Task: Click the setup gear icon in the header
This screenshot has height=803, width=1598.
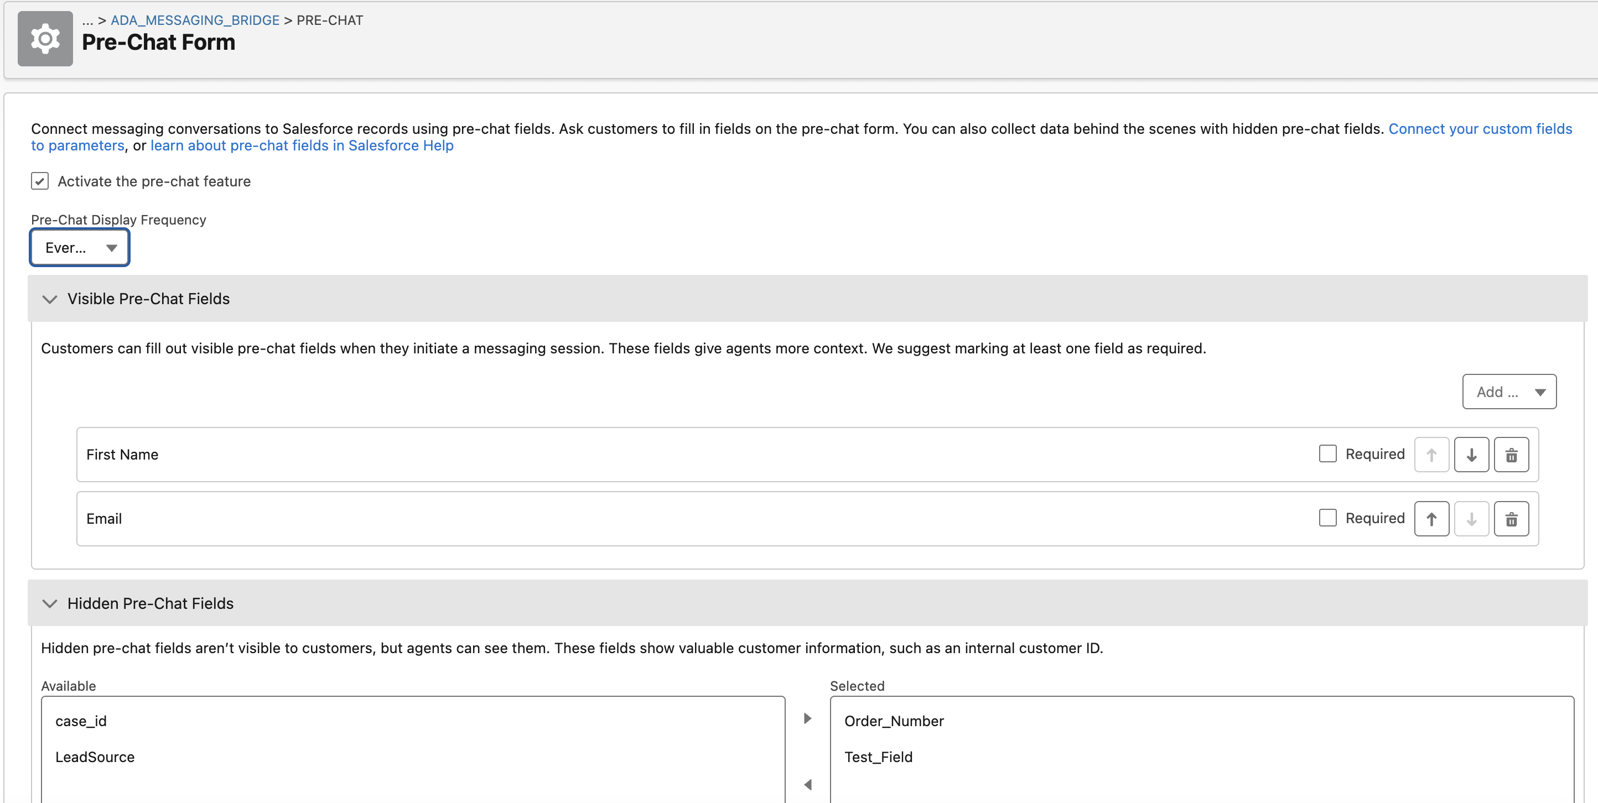Action: [45, 39]
